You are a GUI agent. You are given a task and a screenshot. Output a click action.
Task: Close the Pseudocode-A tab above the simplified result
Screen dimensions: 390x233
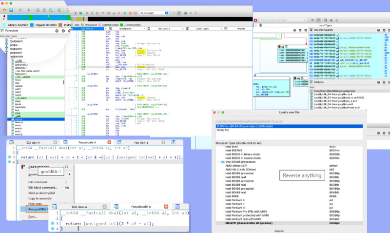coord(166,207)
